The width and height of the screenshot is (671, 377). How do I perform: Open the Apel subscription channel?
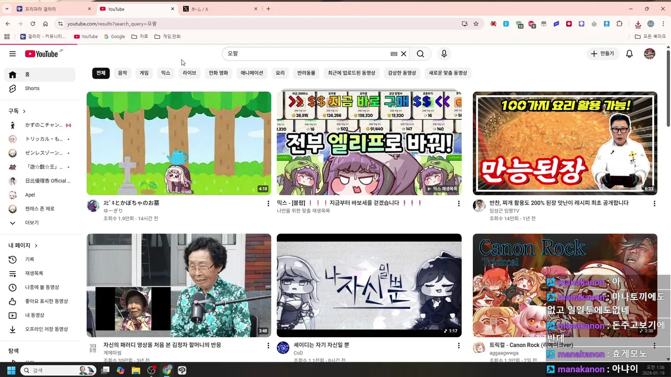(40, 195)
